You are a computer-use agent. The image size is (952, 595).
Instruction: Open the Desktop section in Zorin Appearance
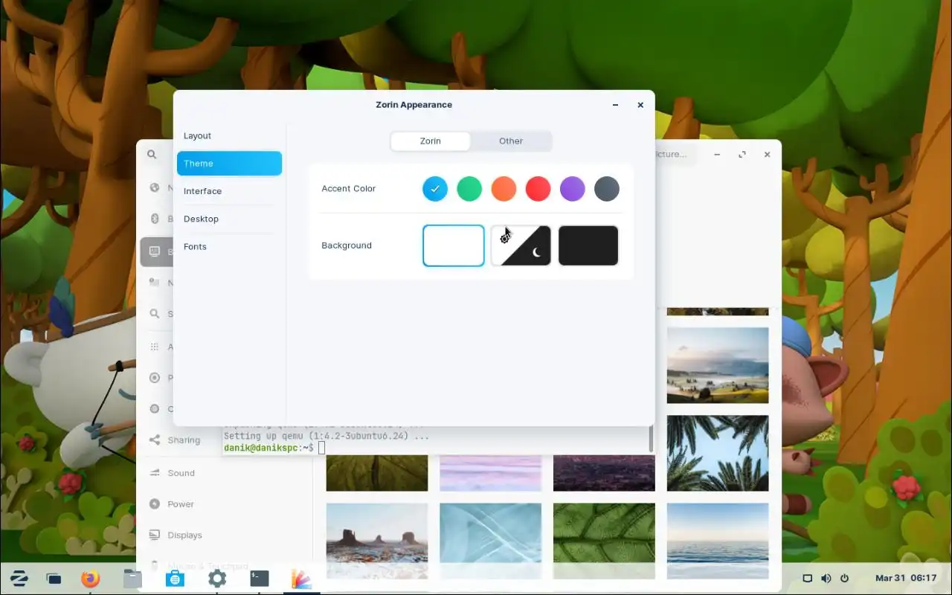229,219
